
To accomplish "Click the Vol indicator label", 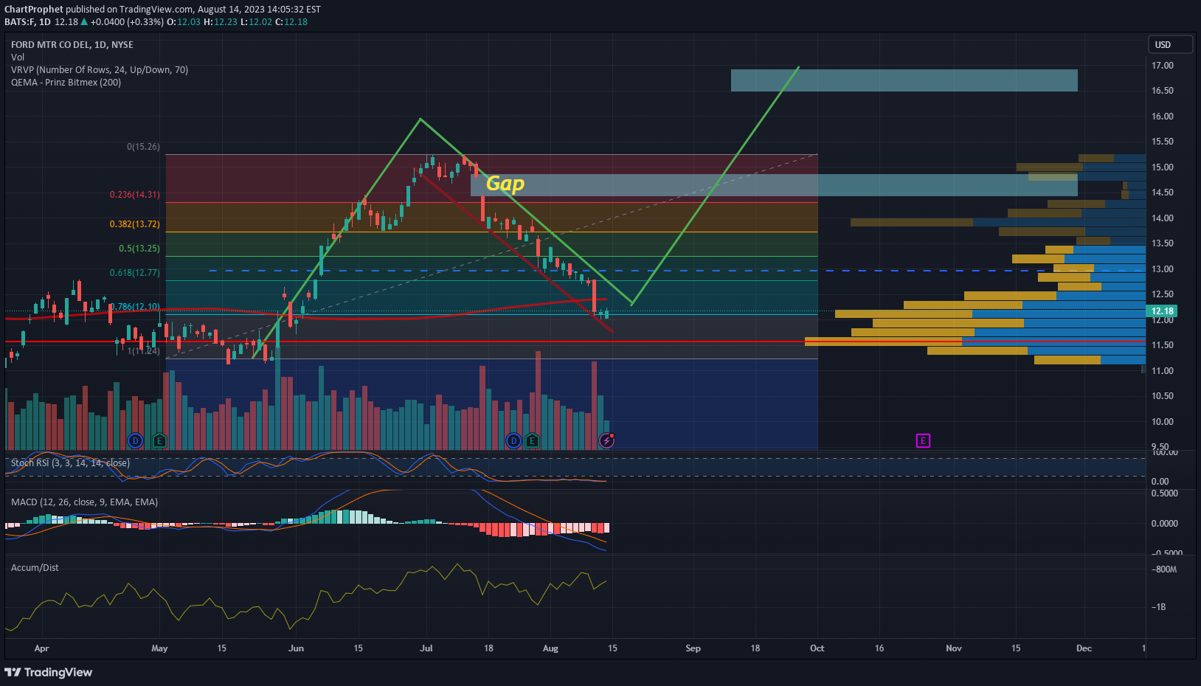I will [x=18, y=57].
